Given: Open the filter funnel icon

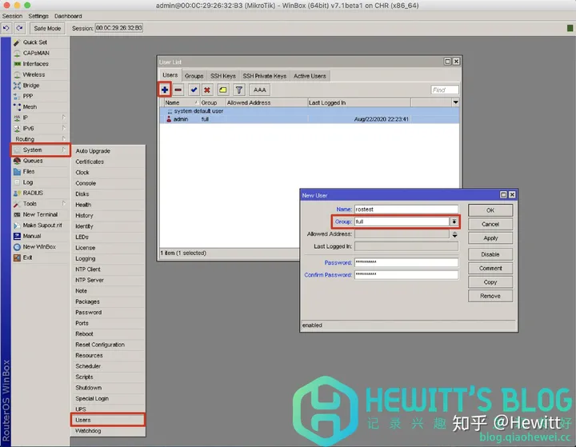Looking at the screenshot, I should pos(238,90).
